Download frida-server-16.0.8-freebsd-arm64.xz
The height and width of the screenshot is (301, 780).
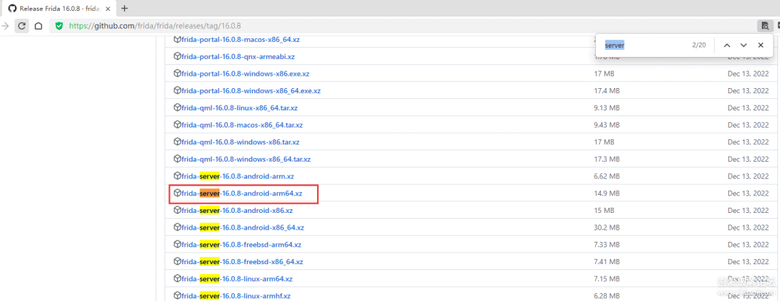click(x=241, y=245)
